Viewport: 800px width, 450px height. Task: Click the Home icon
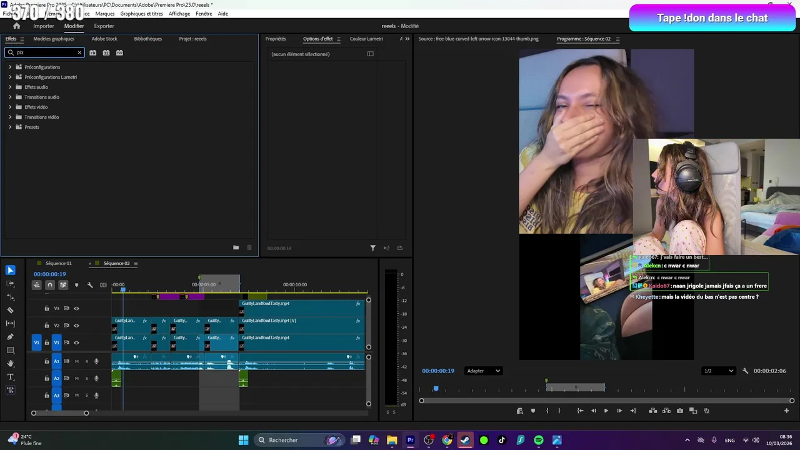pyautogui.click(x=16, y=26)
